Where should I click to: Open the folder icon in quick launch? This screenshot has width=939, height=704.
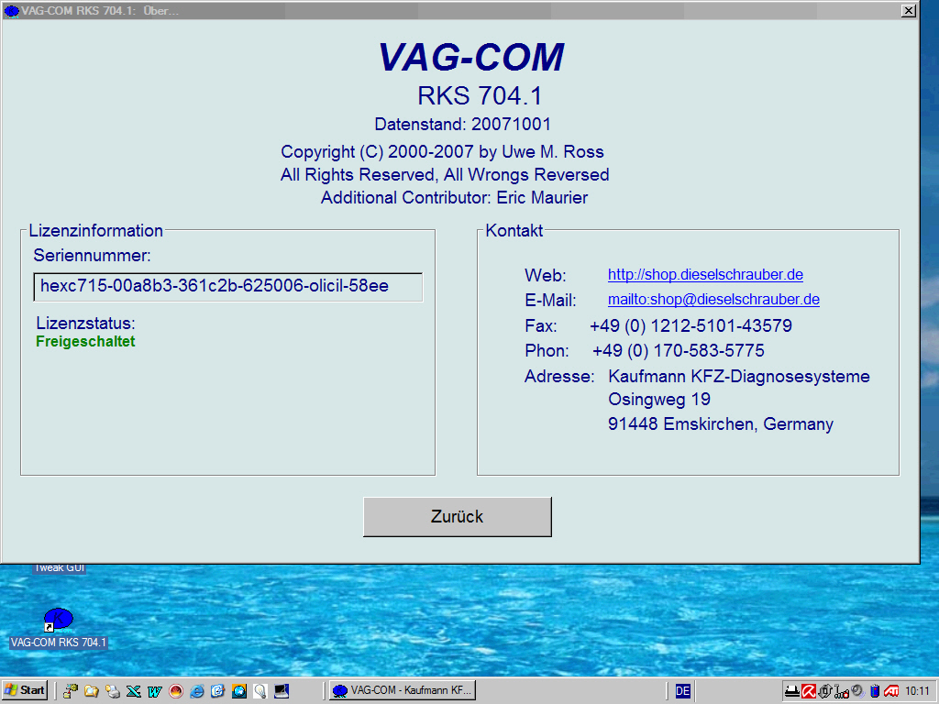[91, 691]
